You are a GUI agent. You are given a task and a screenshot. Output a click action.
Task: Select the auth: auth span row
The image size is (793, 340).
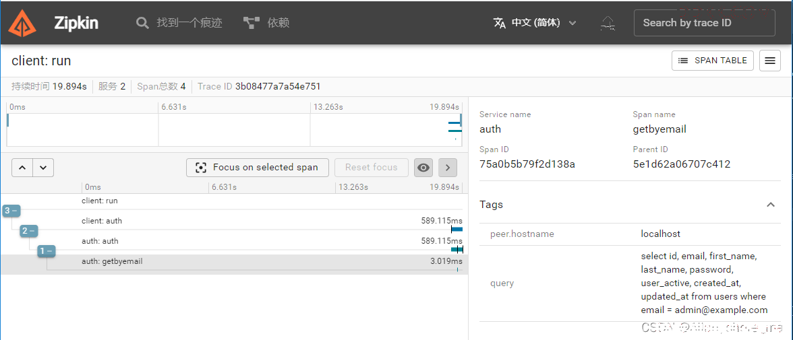coord(233,244)
